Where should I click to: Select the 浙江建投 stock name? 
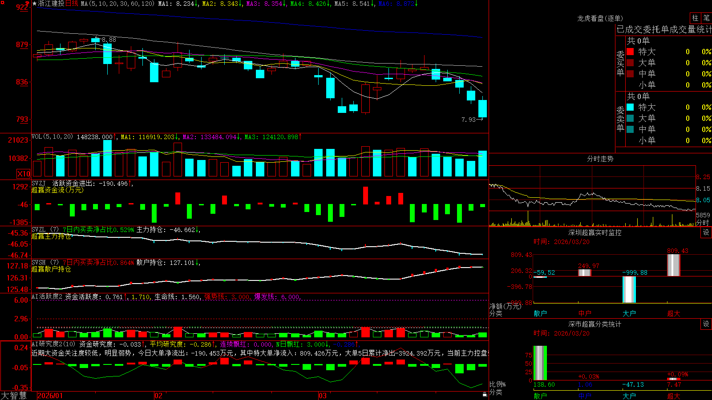pos(51,4)
